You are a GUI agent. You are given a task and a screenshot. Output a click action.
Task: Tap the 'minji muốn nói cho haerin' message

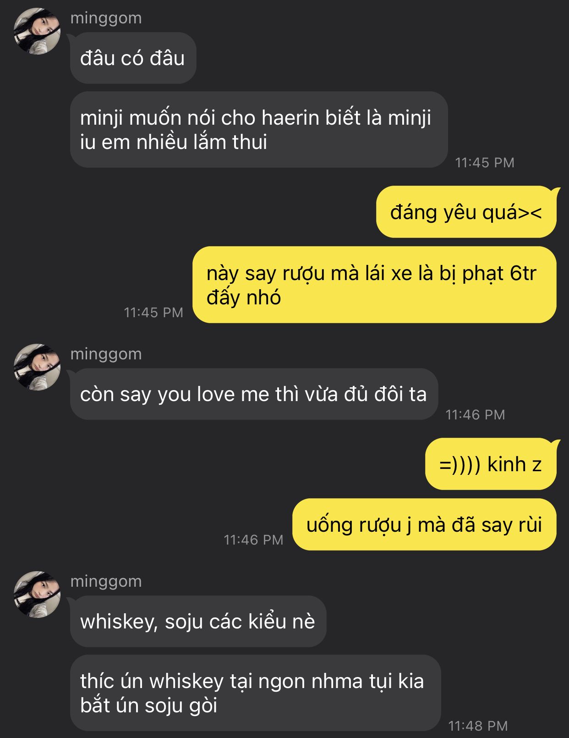tap(259, 130)
